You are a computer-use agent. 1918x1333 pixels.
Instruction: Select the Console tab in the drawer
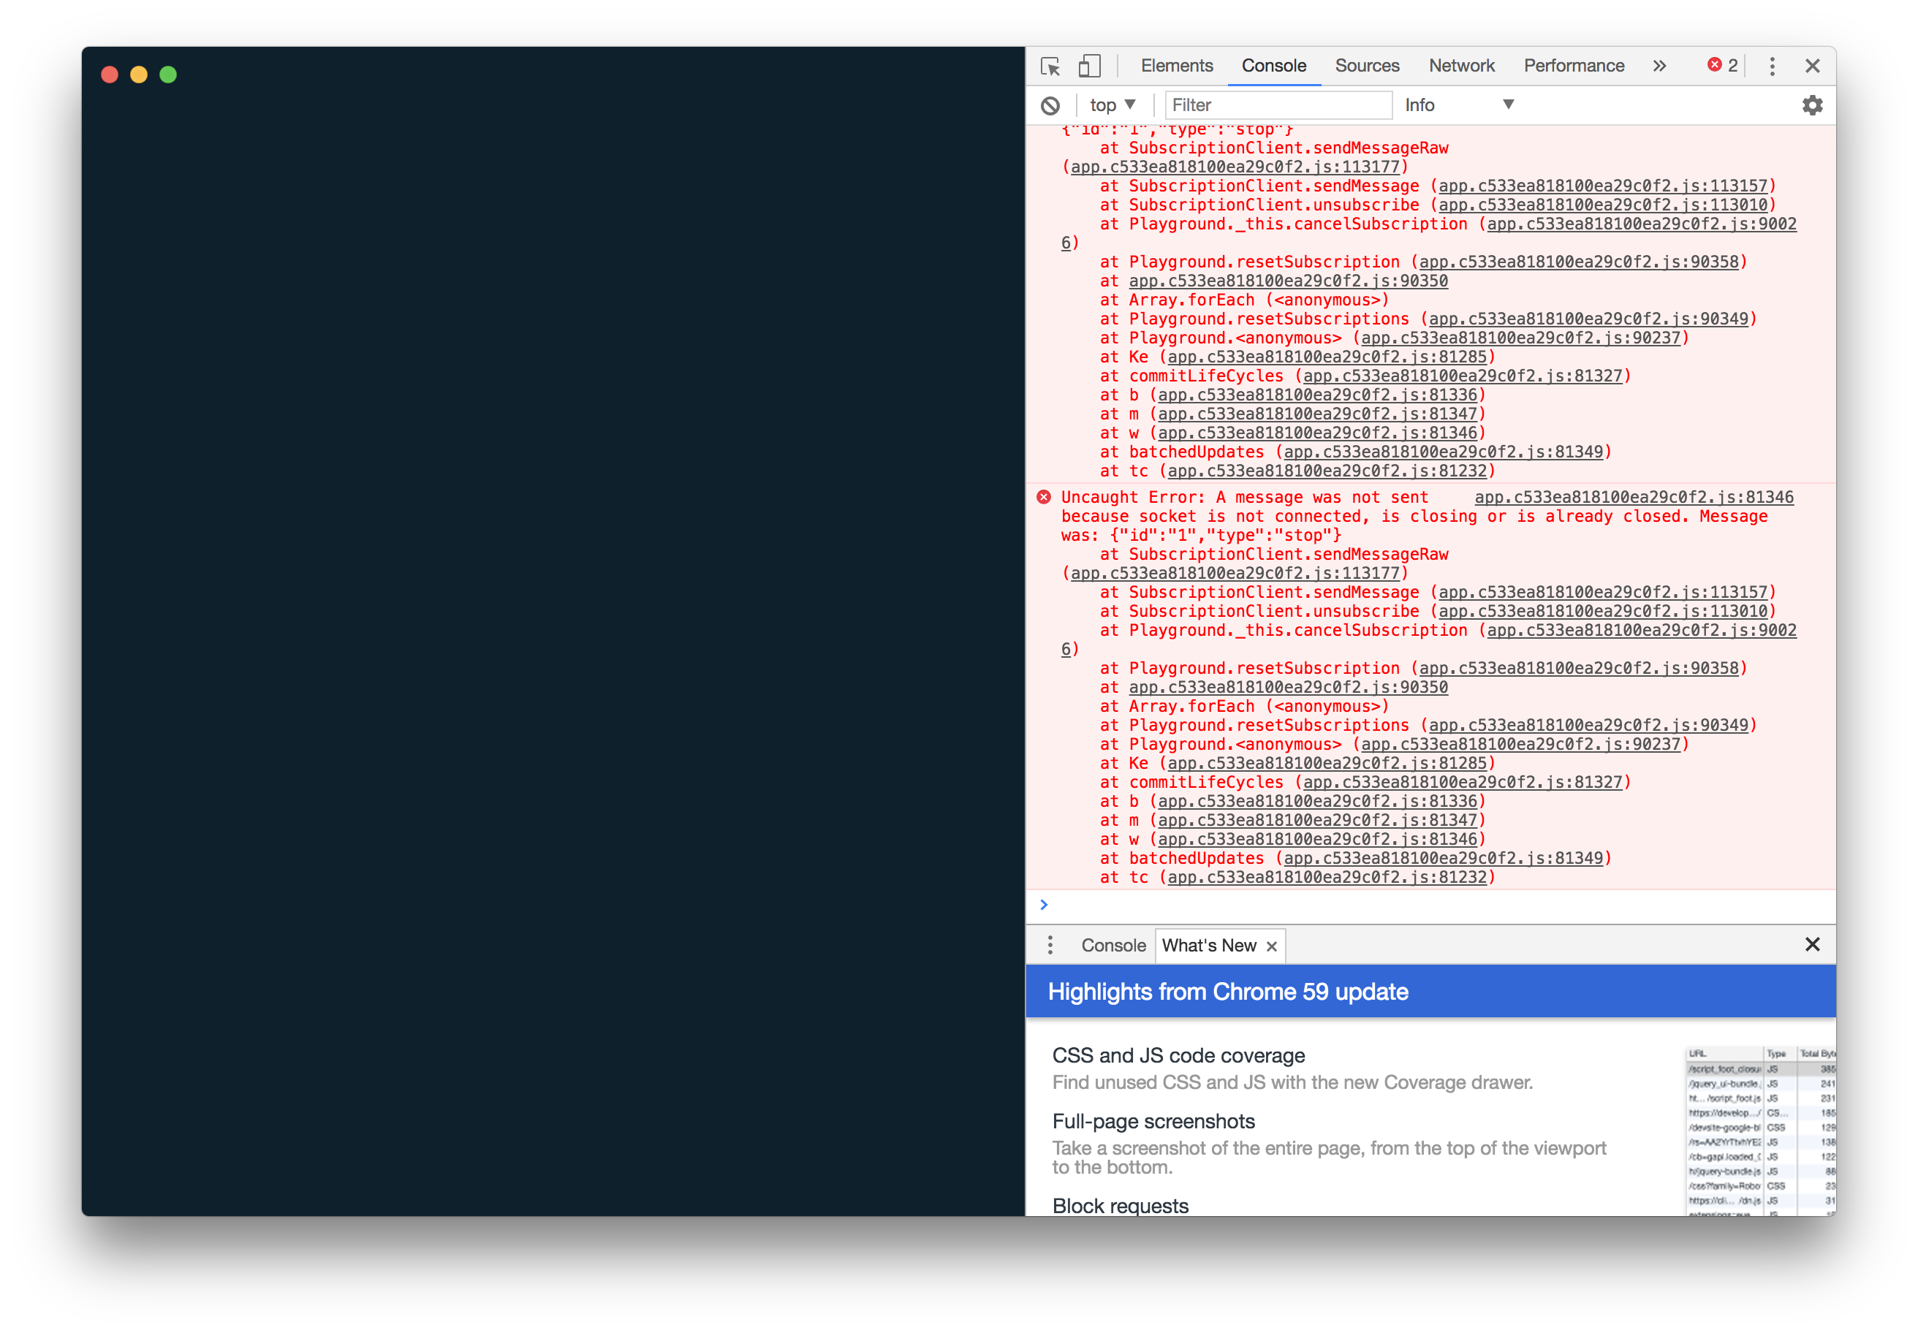pos(1112,946)
